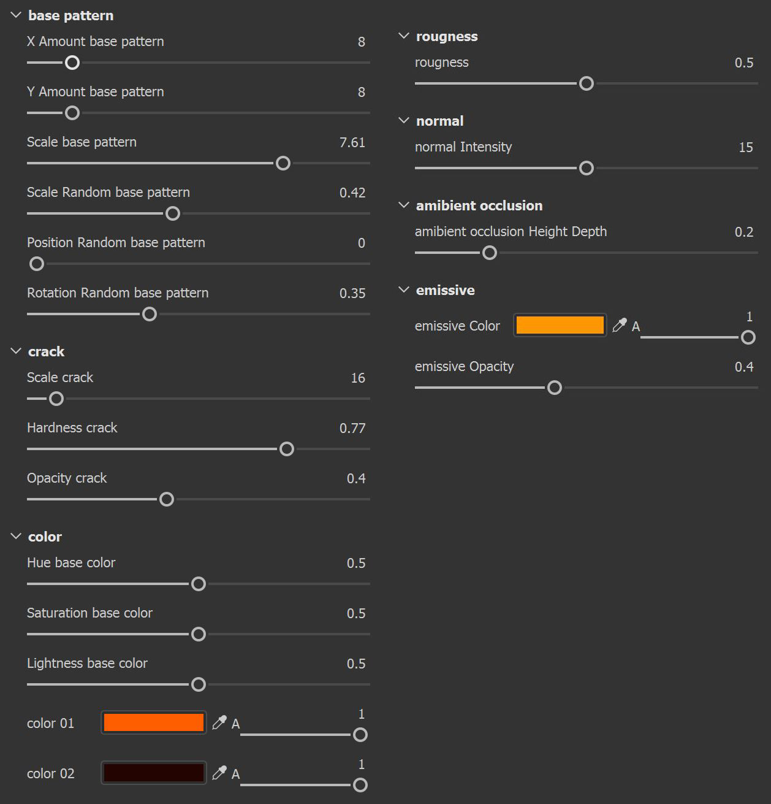Collapse the color section chevron
This screenshot has height=804, width=771.
(x=16, y=537)
